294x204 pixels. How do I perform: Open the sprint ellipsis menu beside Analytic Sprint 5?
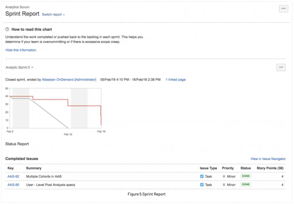tap(281, 67)
